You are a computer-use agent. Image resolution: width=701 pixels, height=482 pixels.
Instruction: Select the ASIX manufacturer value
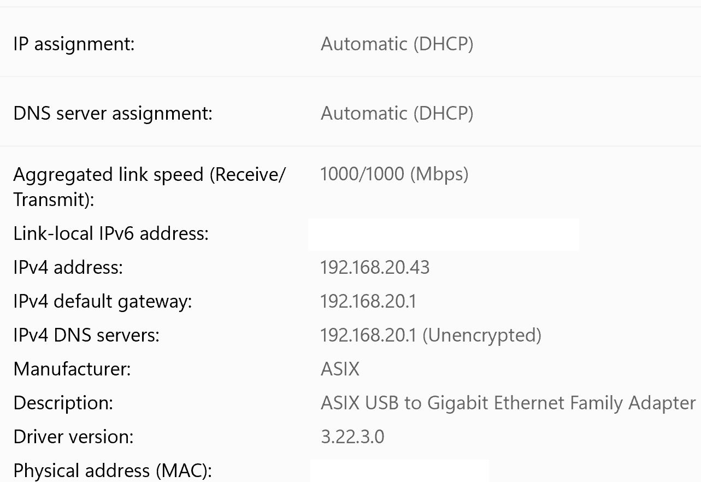point(340,369)
